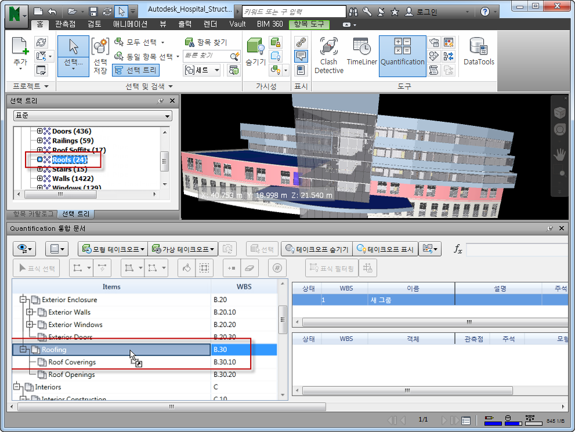The height and width of the screenshot is (432, 575).
Task: Click the Undo arrow icon
Action: 52,12
